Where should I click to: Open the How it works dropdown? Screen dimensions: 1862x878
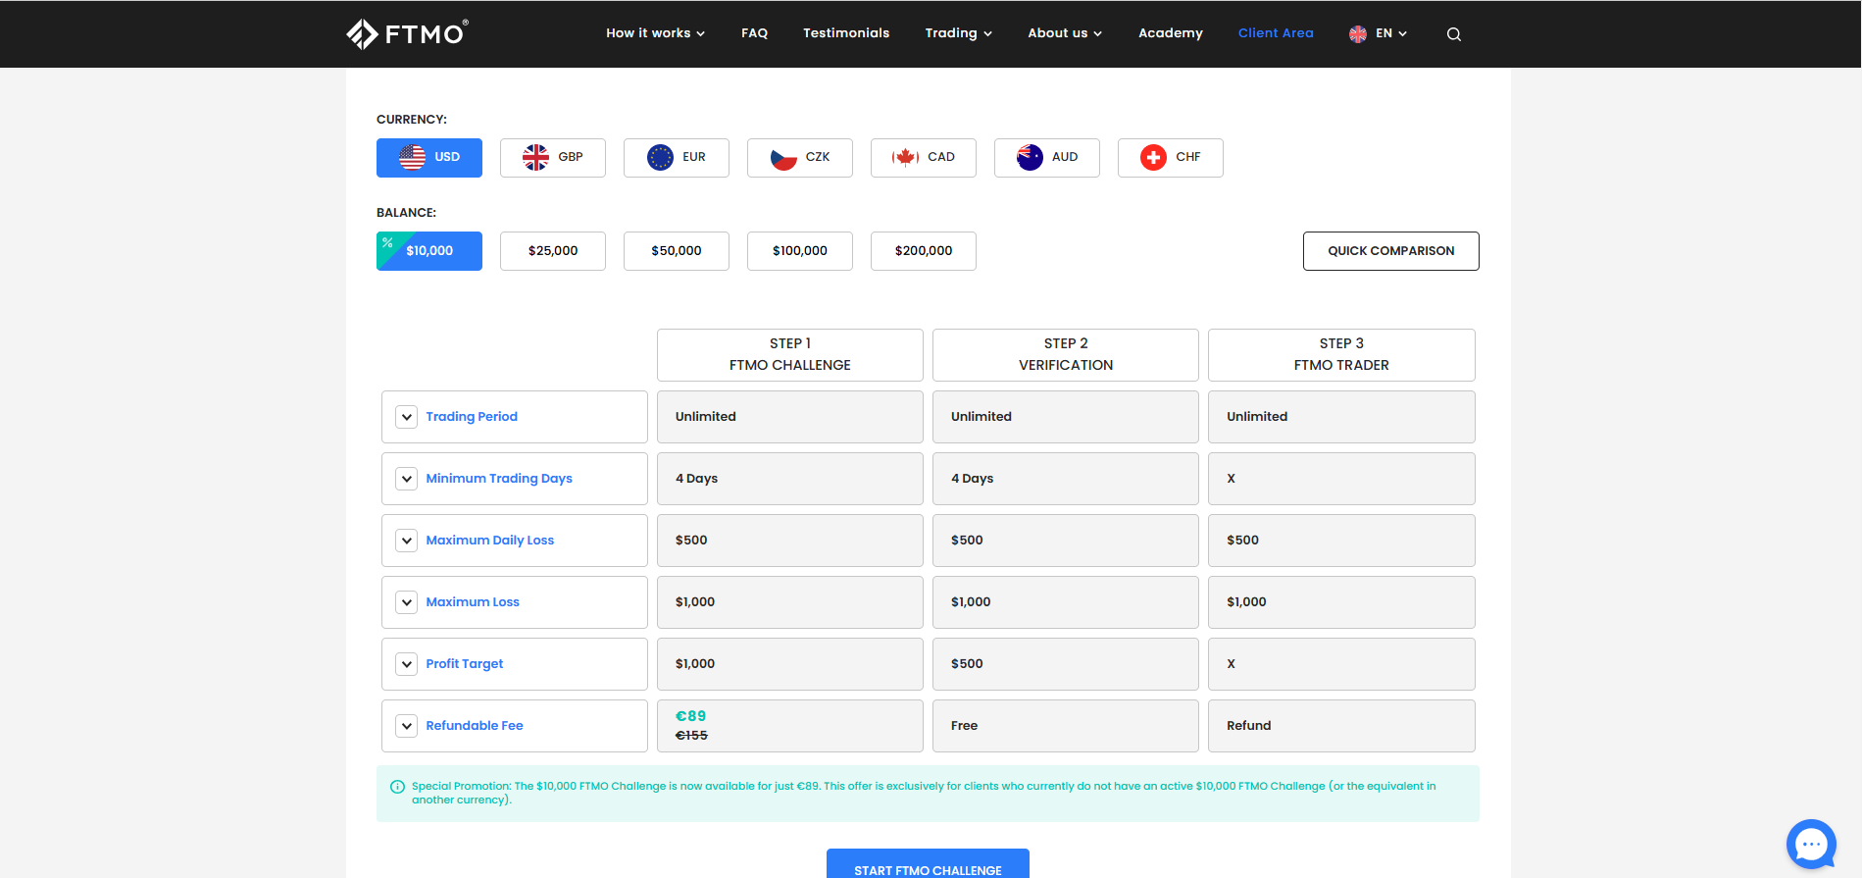(x=655, y=33)
